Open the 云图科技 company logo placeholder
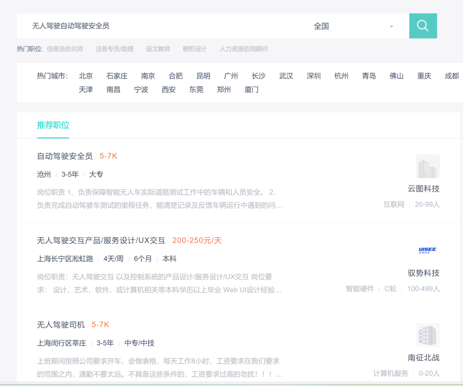 coord(427,166)
